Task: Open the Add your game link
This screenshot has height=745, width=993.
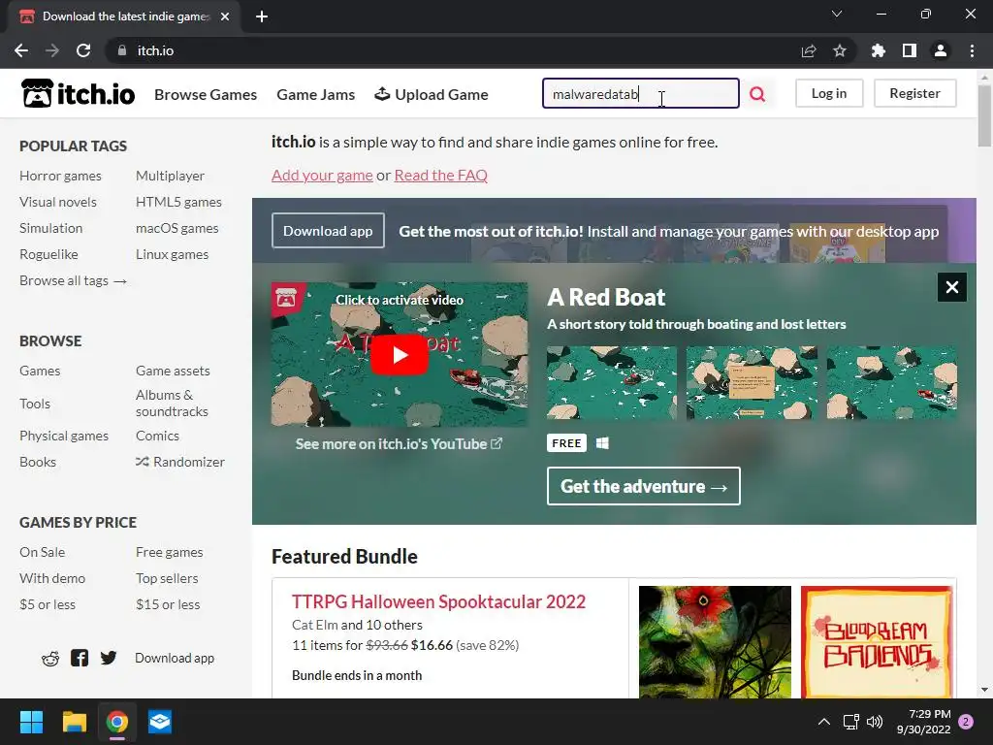Action: click(x=322, y=175)
